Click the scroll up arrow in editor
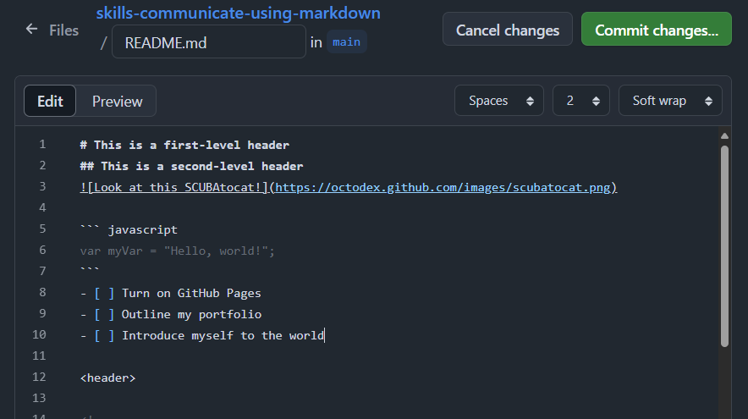The width and height of the screenshot is (748, 419). tap(724, 136)
